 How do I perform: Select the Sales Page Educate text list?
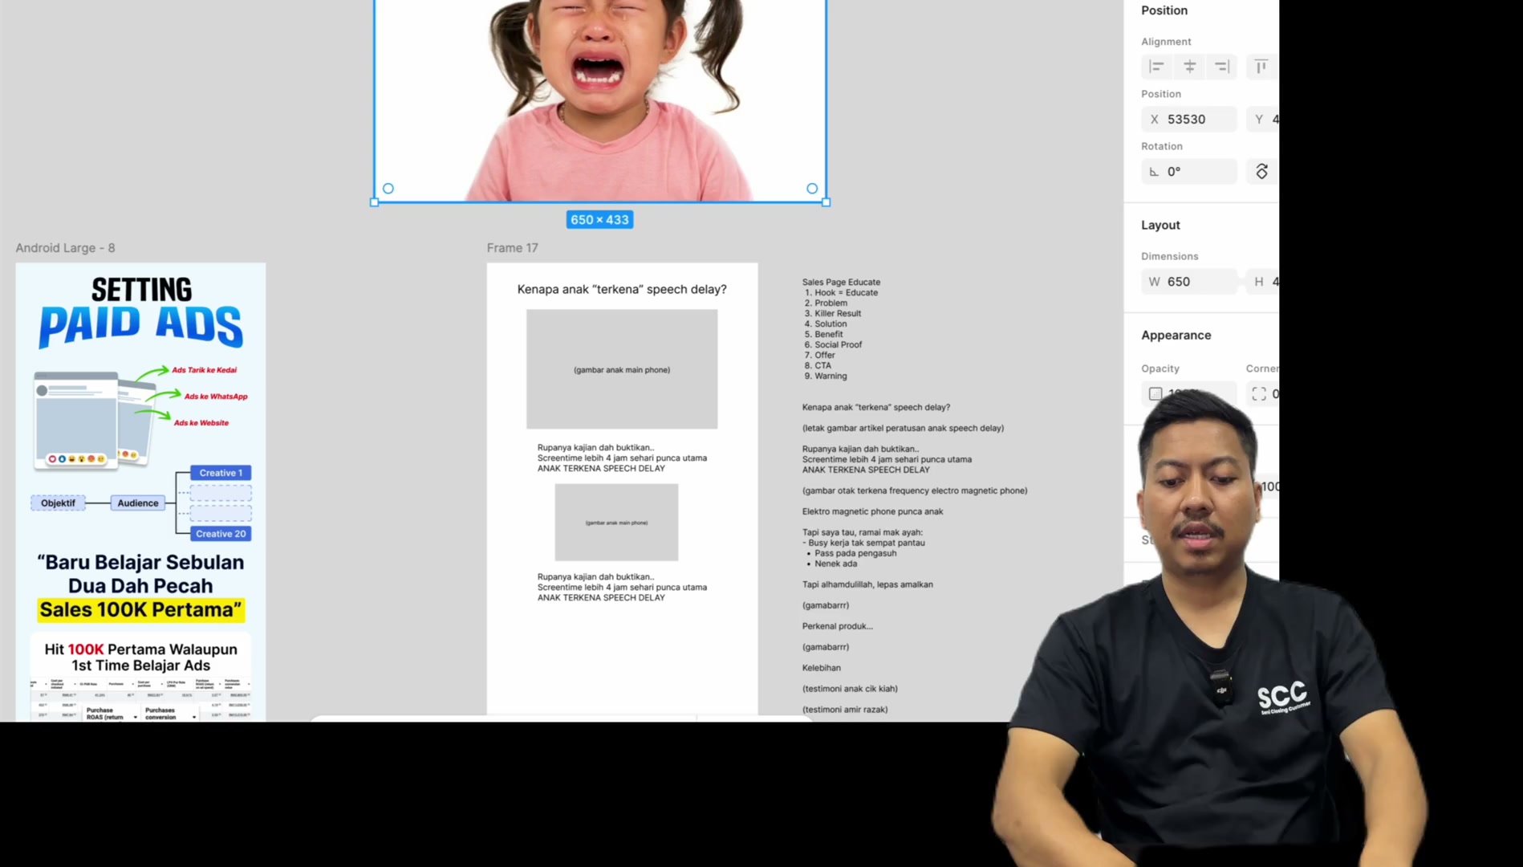tap(841, 329)
